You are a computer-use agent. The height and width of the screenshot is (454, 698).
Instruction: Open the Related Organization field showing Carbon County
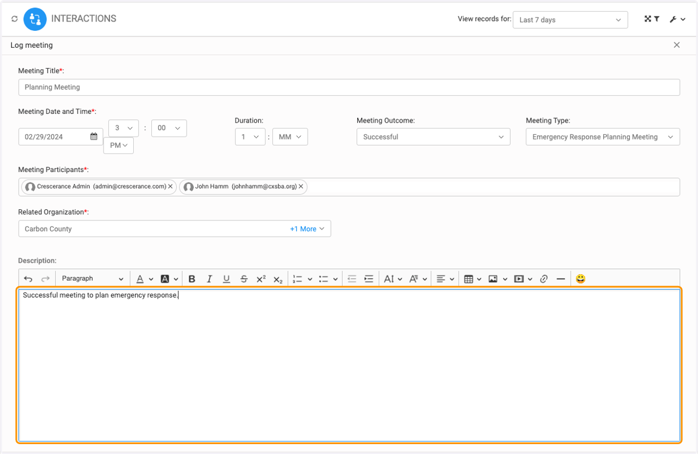pyautogui.click(x=174, y=228)
